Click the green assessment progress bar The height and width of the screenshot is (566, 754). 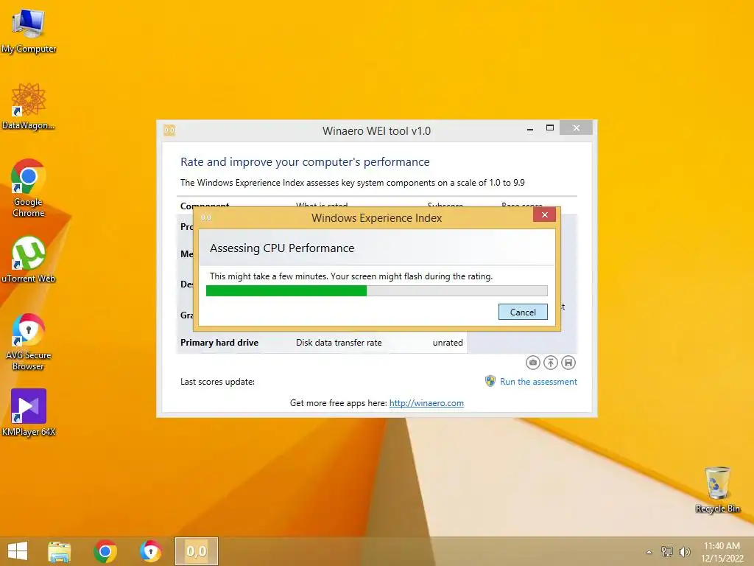pos(376,290)
